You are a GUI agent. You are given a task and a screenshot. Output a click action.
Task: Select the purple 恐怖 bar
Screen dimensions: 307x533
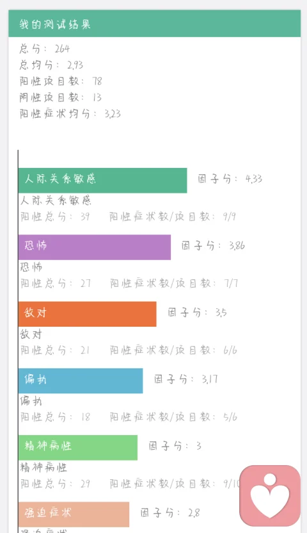click(95, 247)
